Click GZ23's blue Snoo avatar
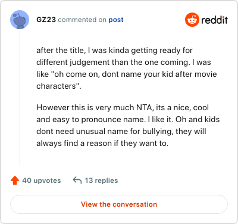This screenshot has height=224, width=238. click(x=20, y=20)
